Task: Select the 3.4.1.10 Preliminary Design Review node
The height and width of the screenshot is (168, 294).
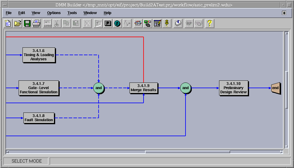Action: pyautogui.click(x=233, y=88)
